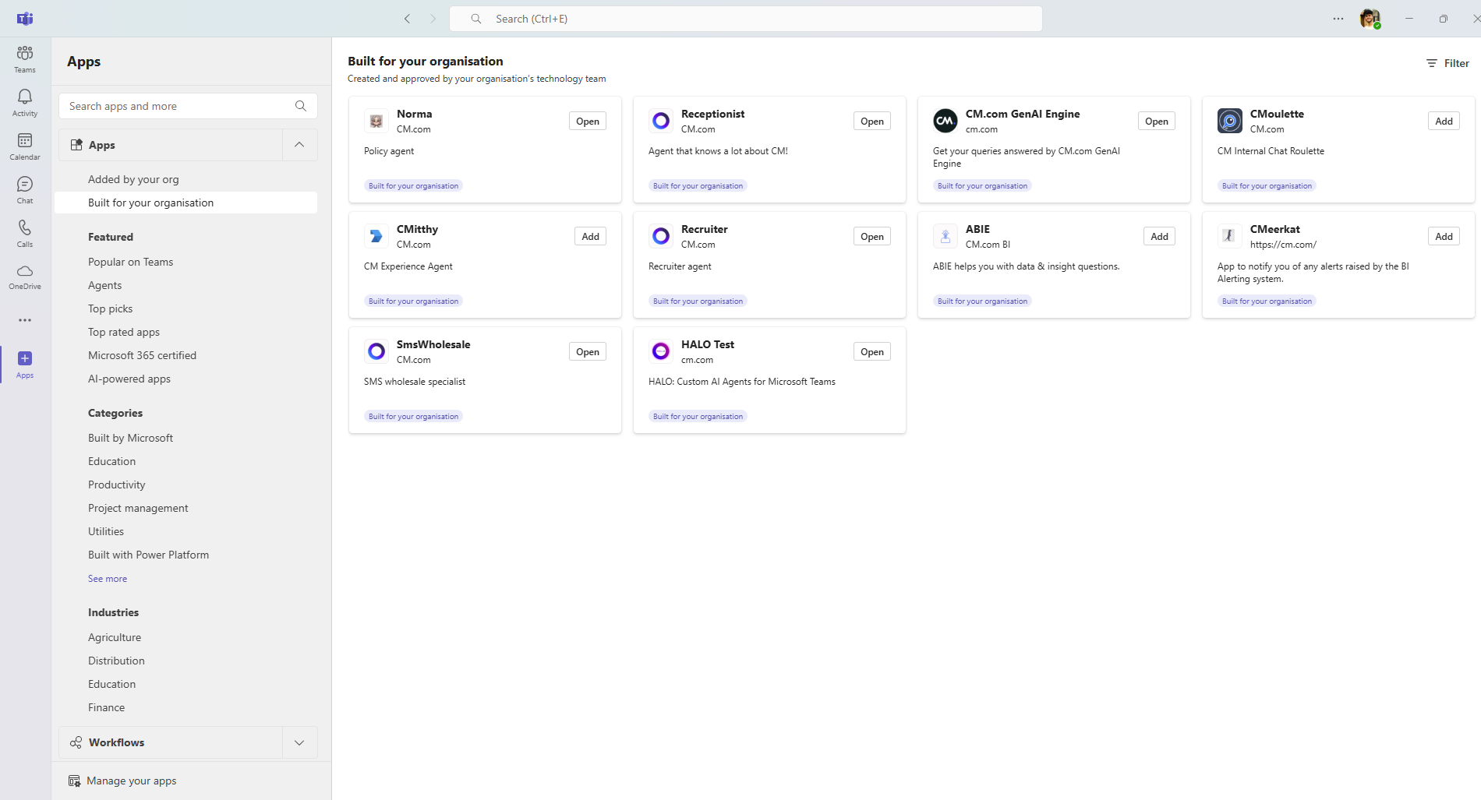Click the back navigation arrow
Screen dimensions: 1481x800
[407, 19]
